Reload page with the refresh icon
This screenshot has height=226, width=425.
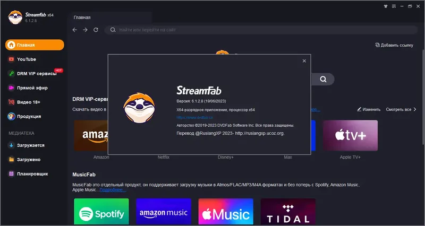point(96,30)
